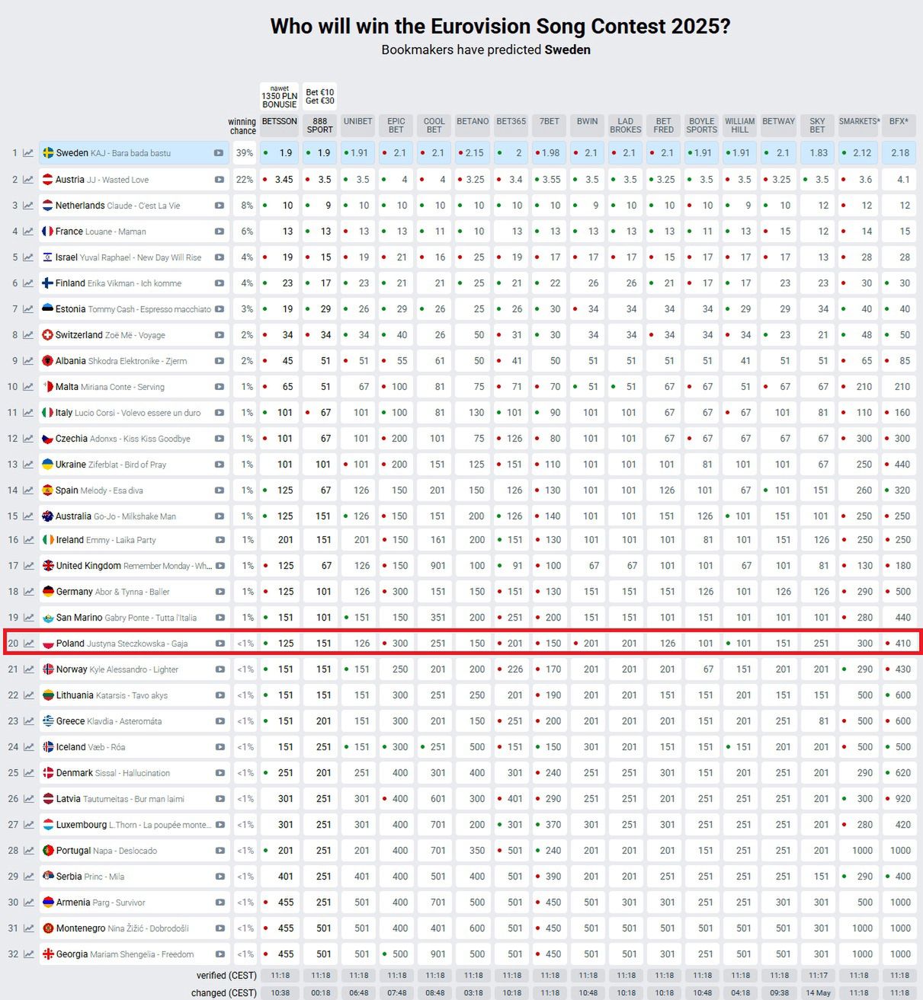The height and width of the screenshot is (1000, 923).
Task: Play video for Norway Lighter
Action: click(220, 669)
